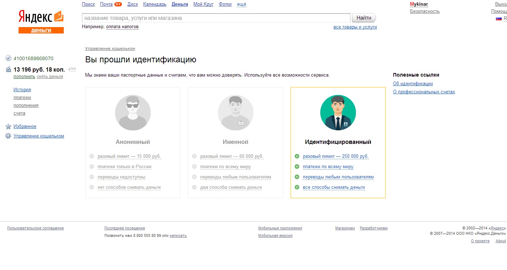Open Поиск in the top services bar
This screenshot has height=270, width=507.
coord(88,4)
